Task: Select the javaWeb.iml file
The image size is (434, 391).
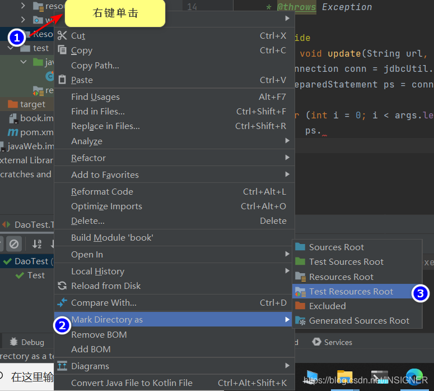Action: [27, 146]
